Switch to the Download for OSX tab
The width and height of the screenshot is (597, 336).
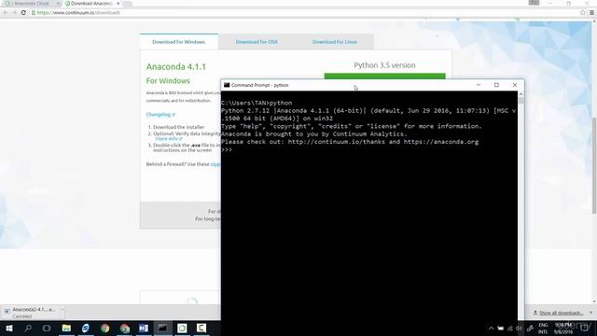point(257,42)
